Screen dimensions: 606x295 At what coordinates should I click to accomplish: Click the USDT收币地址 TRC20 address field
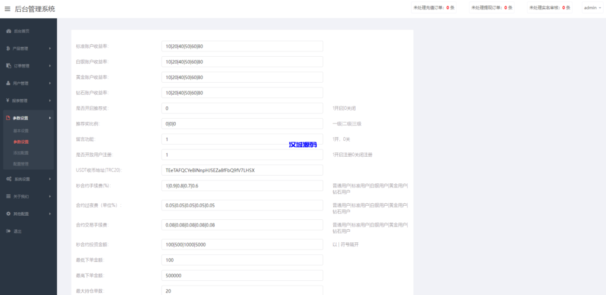click(x=242, y=170)
